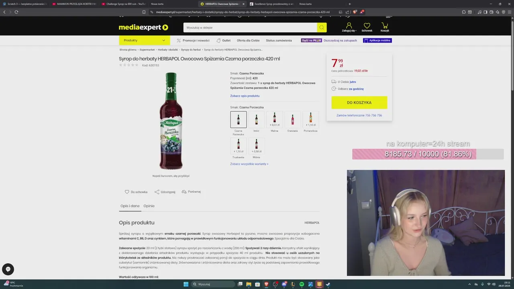Select the Pomarańcza flavor variant
This screenshot has width=514, height=289.
click(311, 120)
